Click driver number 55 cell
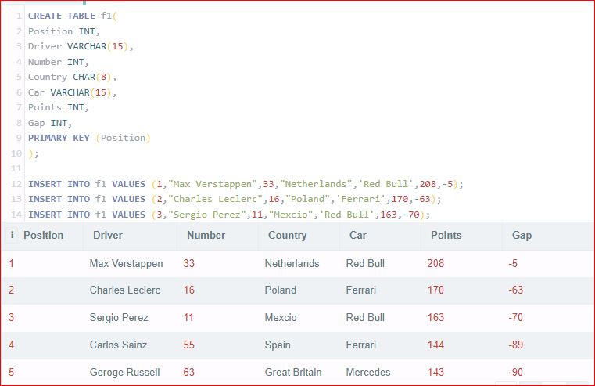The image size is (595, 386). click(189, 345)
